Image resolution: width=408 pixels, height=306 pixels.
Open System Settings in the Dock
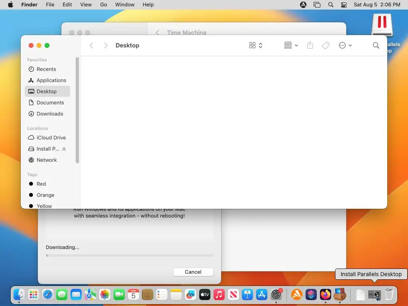(x=276, y=294)
